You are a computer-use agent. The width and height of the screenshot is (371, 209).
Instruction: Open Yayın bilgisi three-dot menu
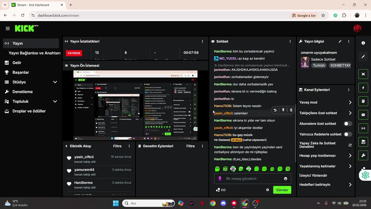pyautogui.click(x=349, y=42)
